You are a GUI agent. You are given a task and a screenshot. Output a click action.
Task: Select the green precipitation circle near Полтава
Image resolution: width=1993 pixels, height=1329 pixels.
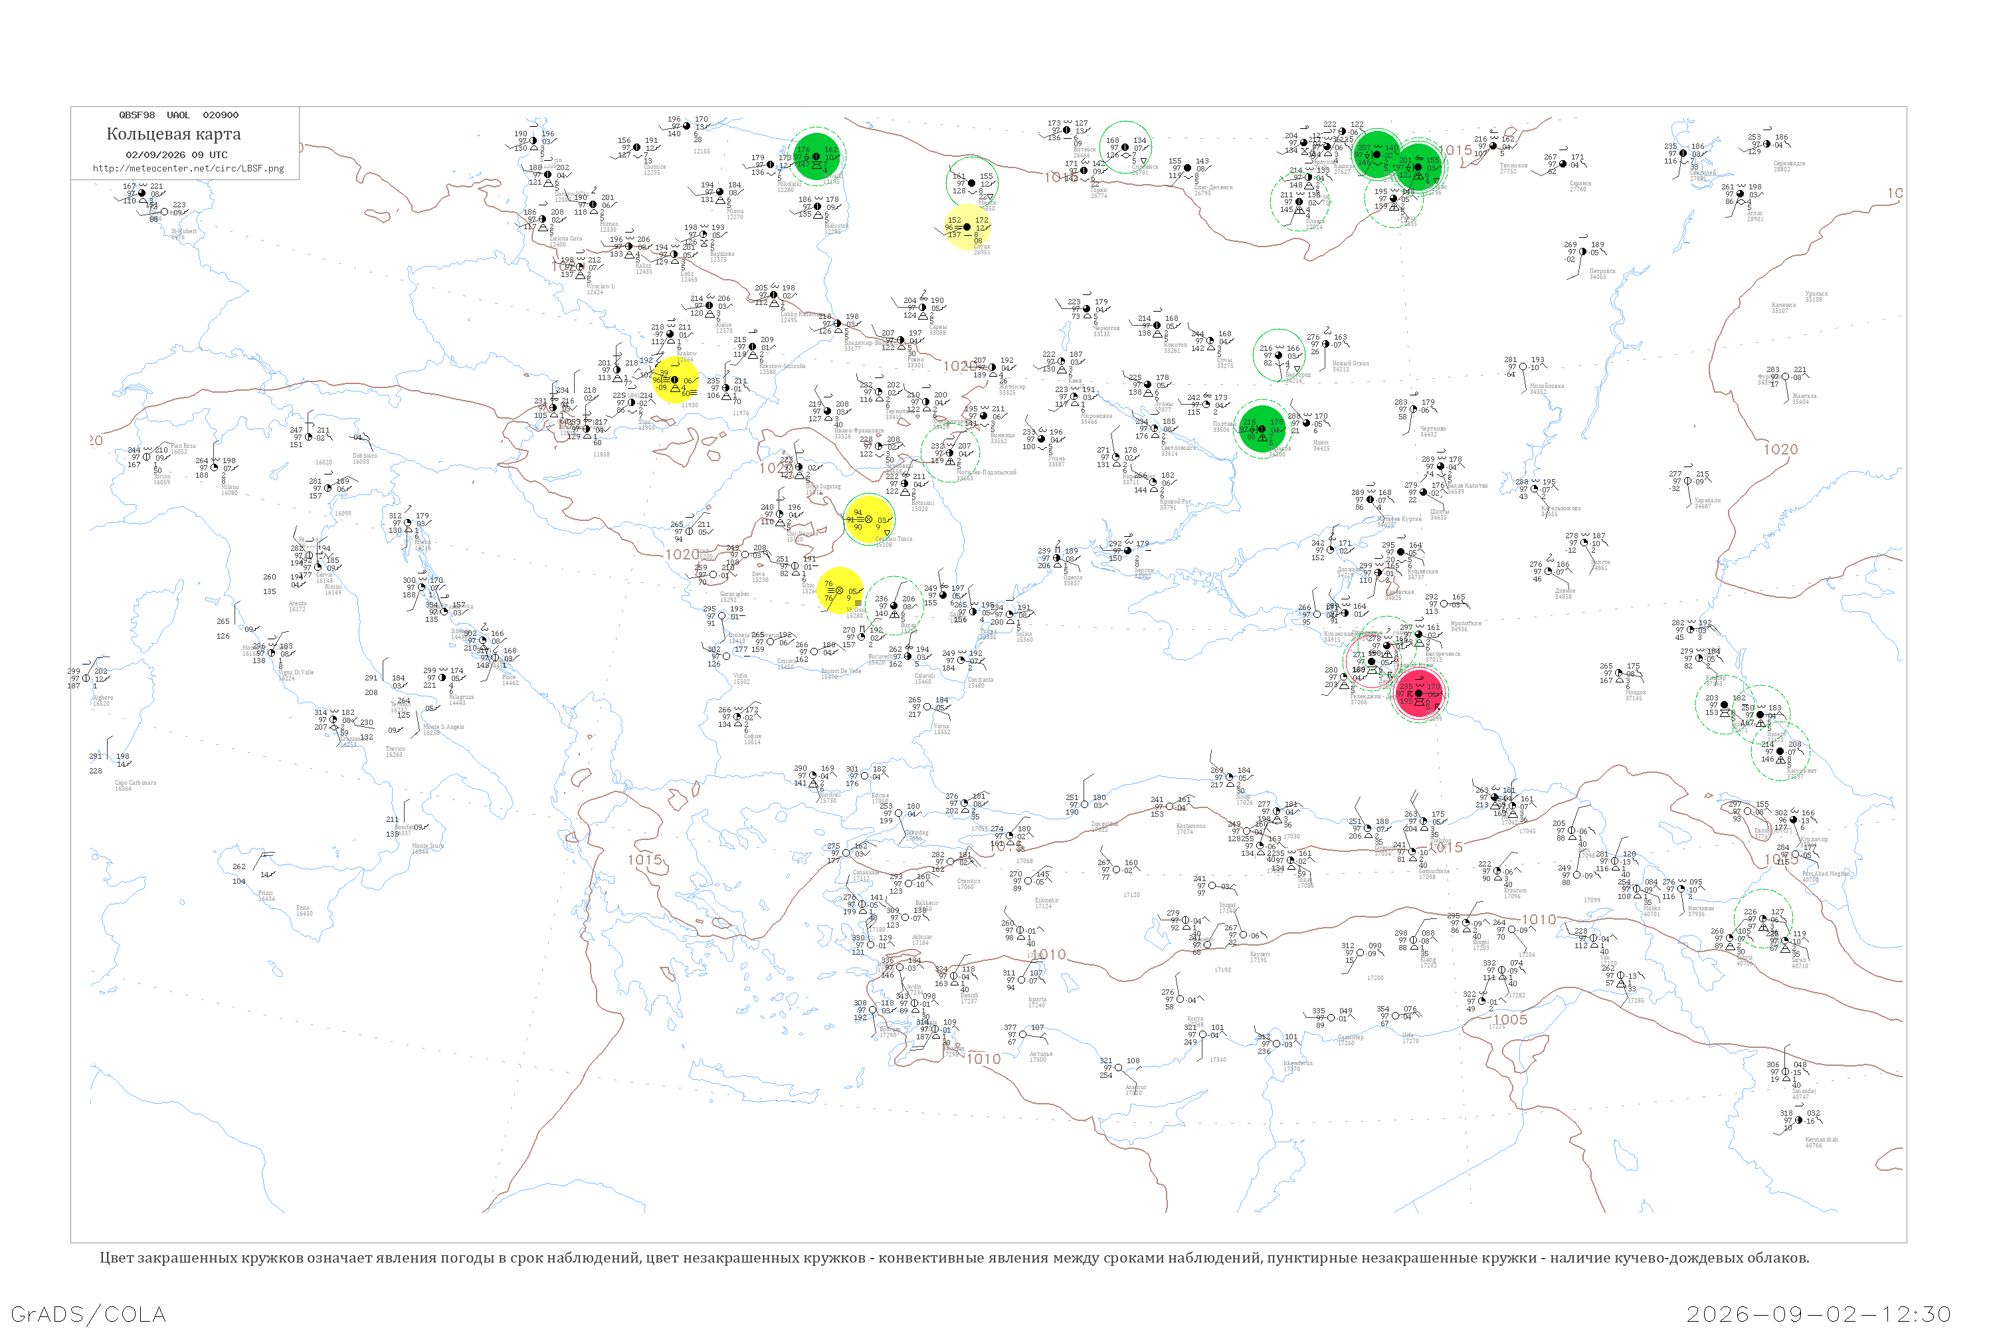[x=1262, y=428]
